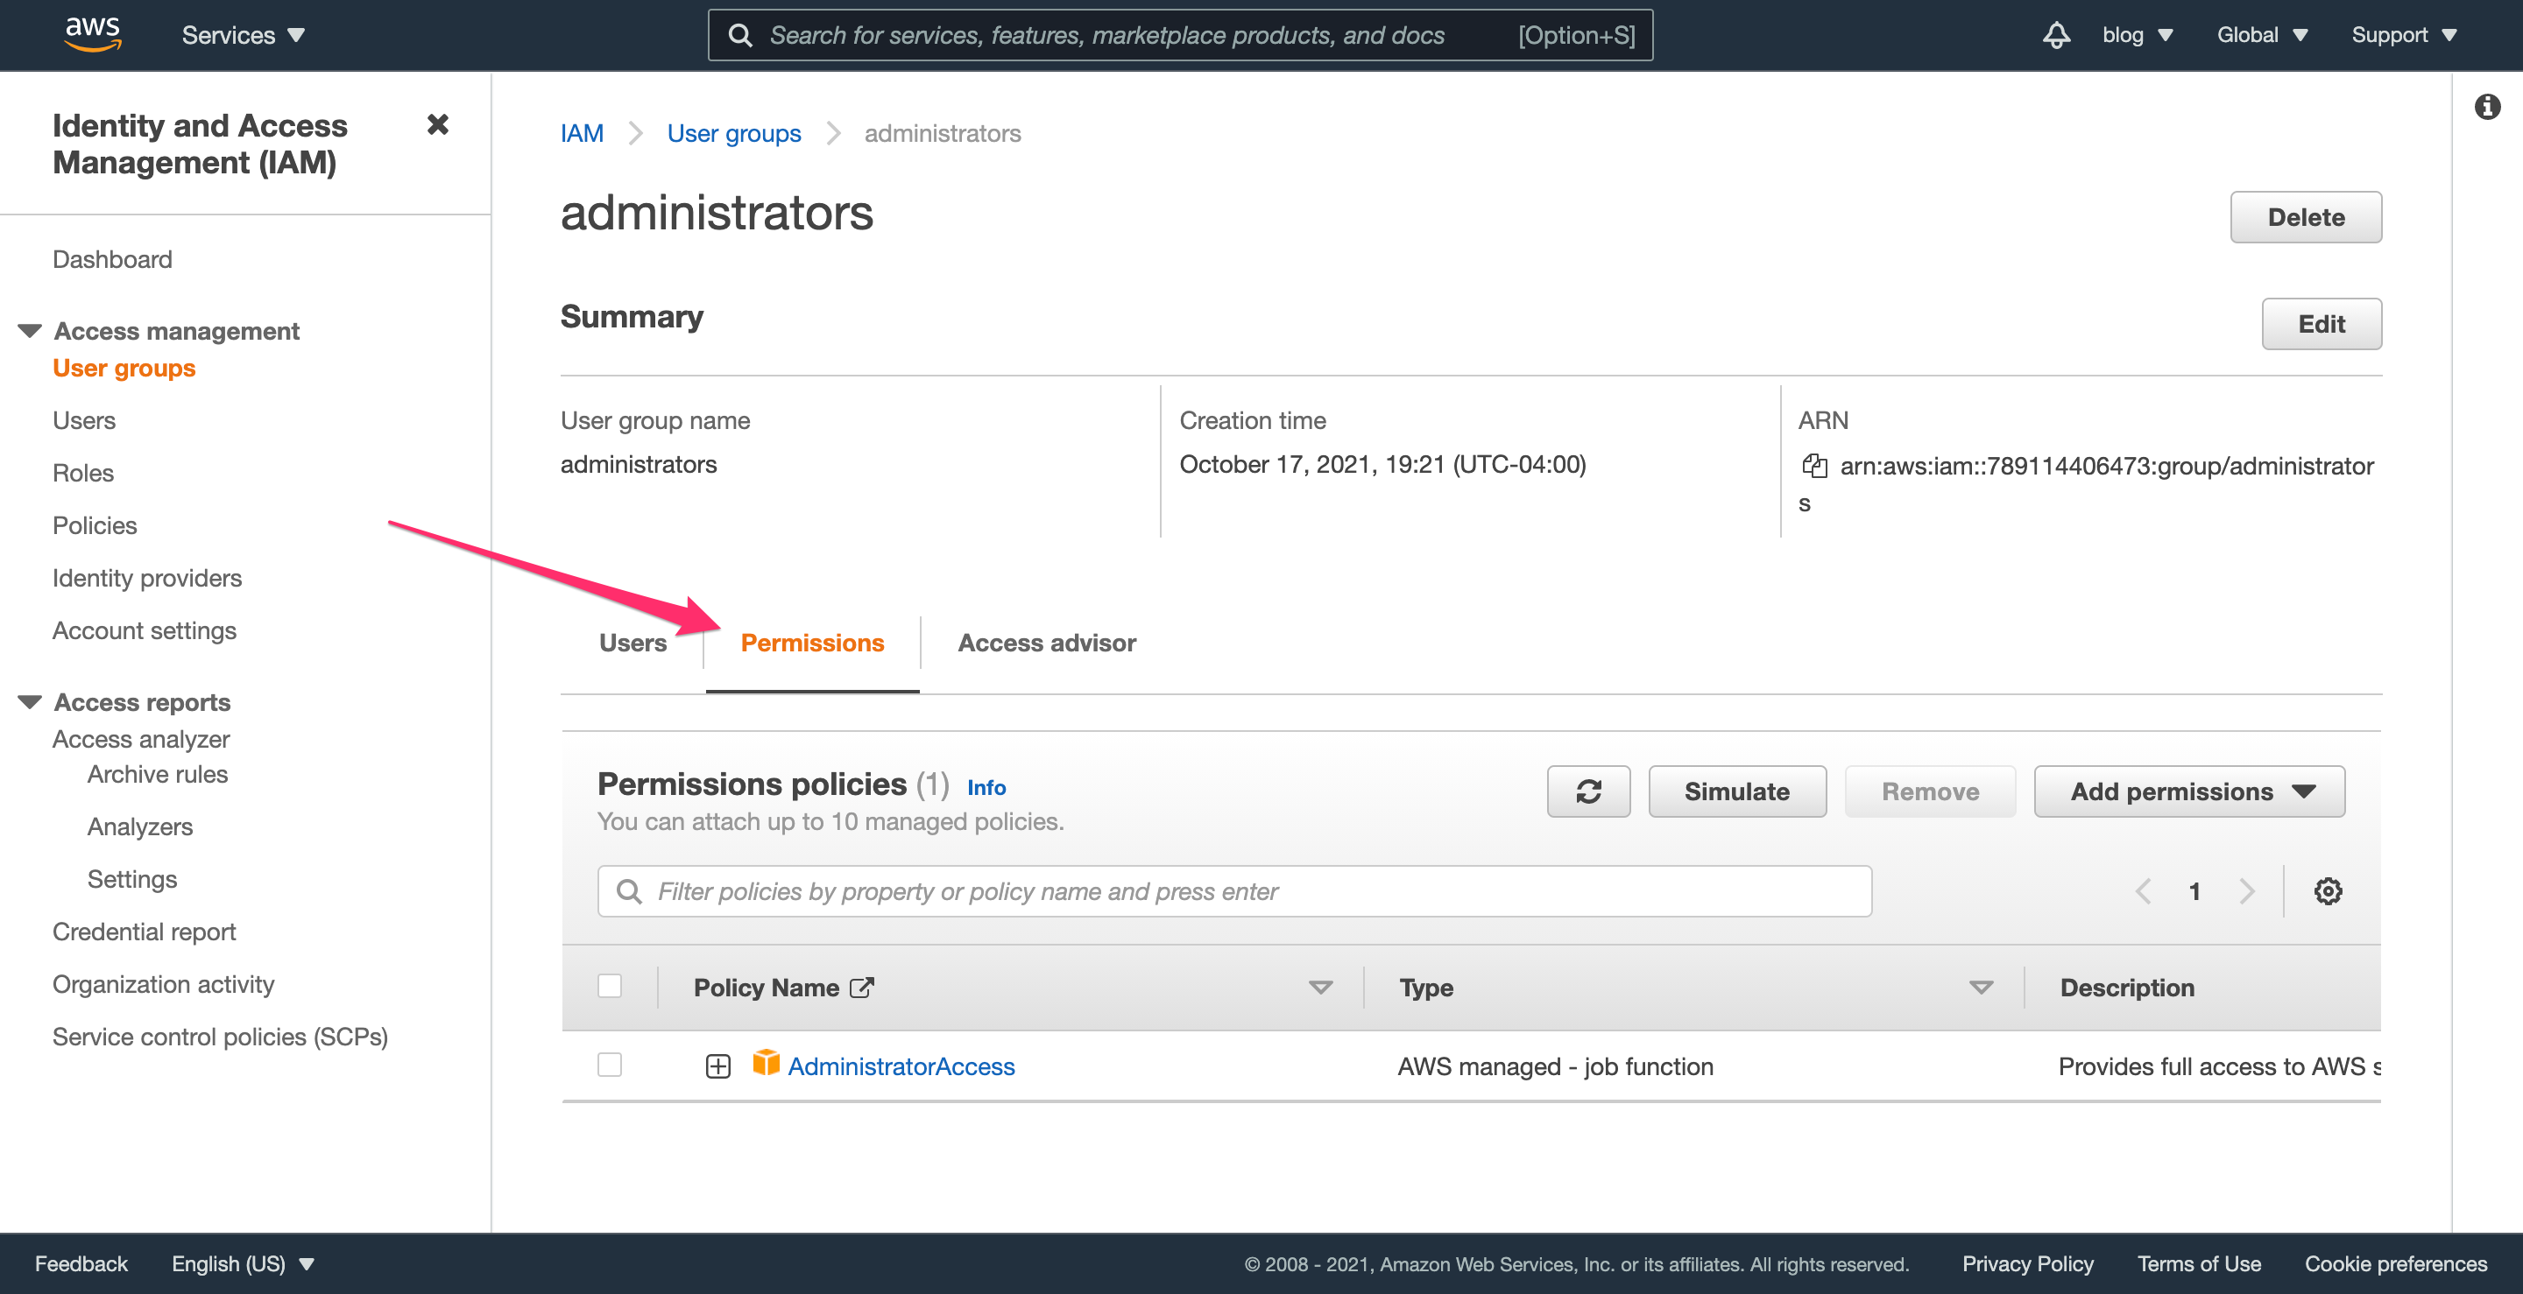Viewport: 2523px width, 1294px height.
Task: Copy the ARN with the copy icon
Action: (1814, 466)
